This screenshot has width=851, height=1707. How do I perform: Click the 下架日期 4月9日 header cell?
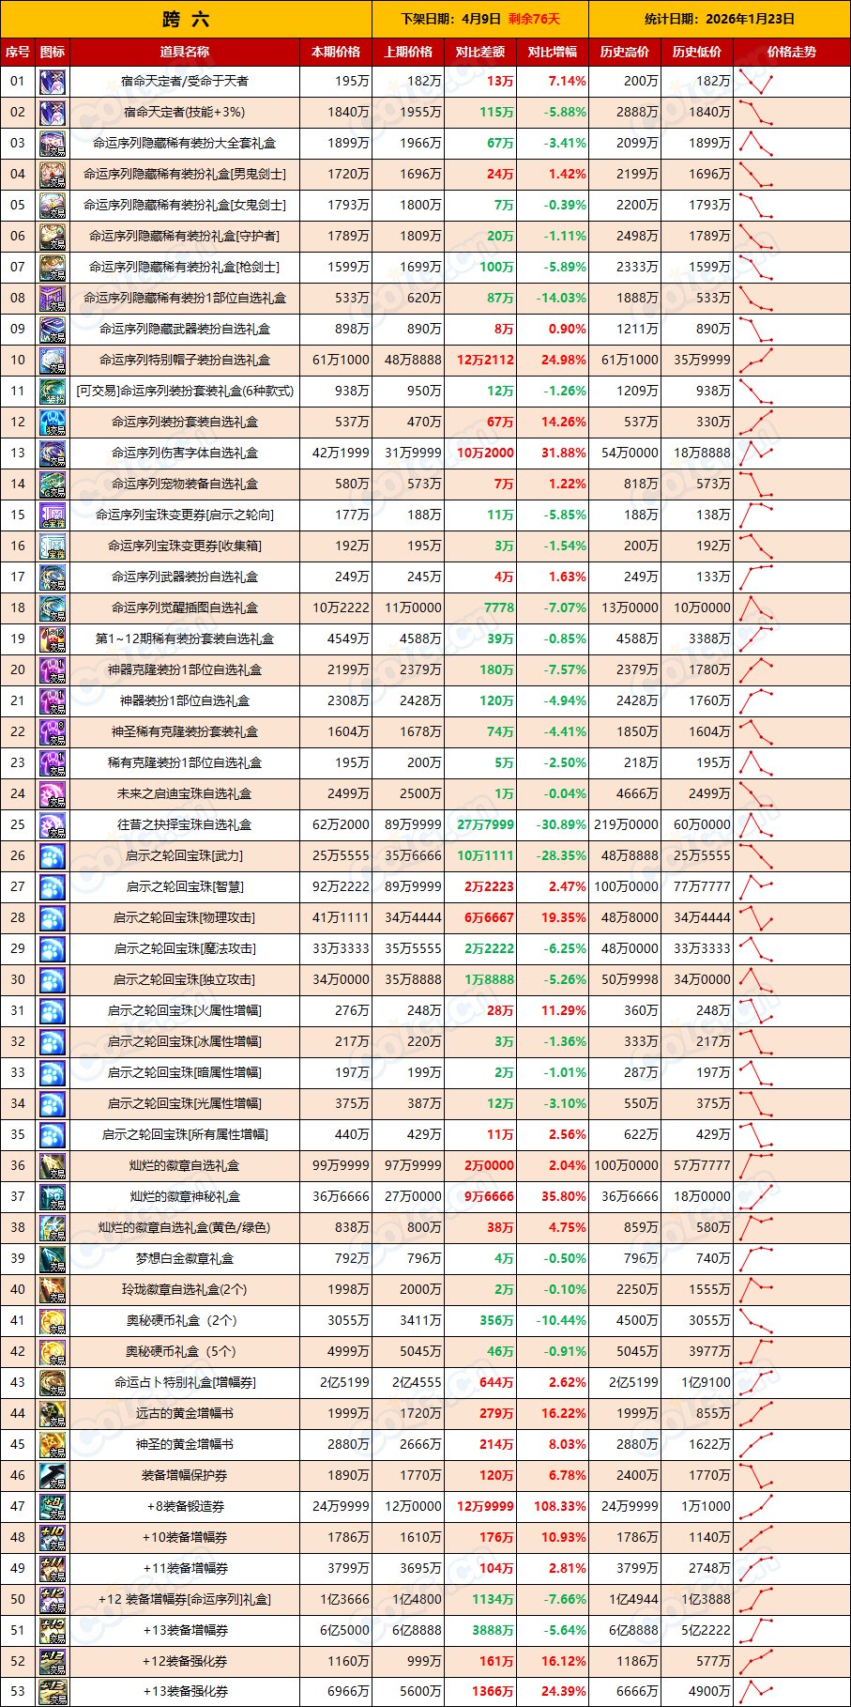click(x=480, y=19)
